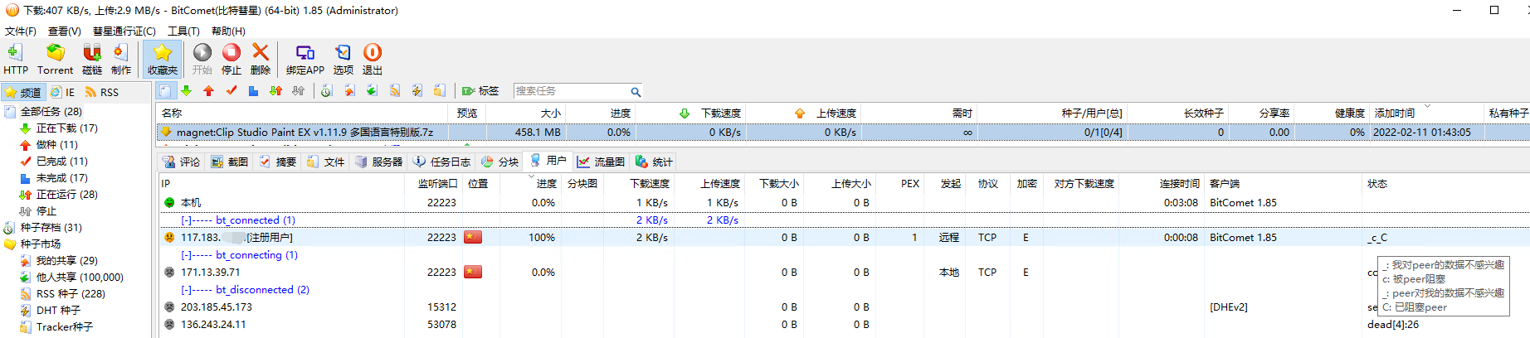Switch to 统计 statistics tab

point(654,162)
